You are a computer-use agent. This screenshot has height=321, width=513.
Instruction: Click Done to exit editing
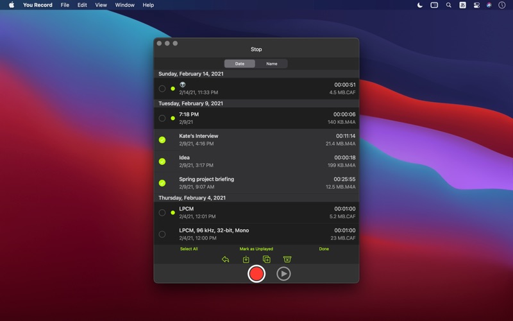point(324,248)
